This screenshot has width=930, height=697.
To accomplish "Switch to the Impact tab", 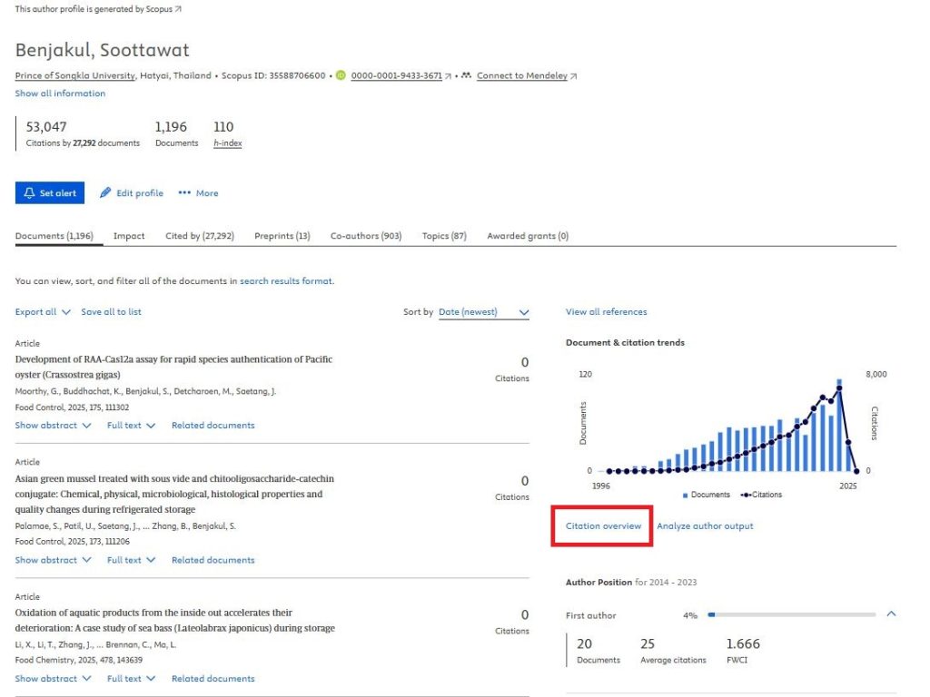I will coord(129,236).
